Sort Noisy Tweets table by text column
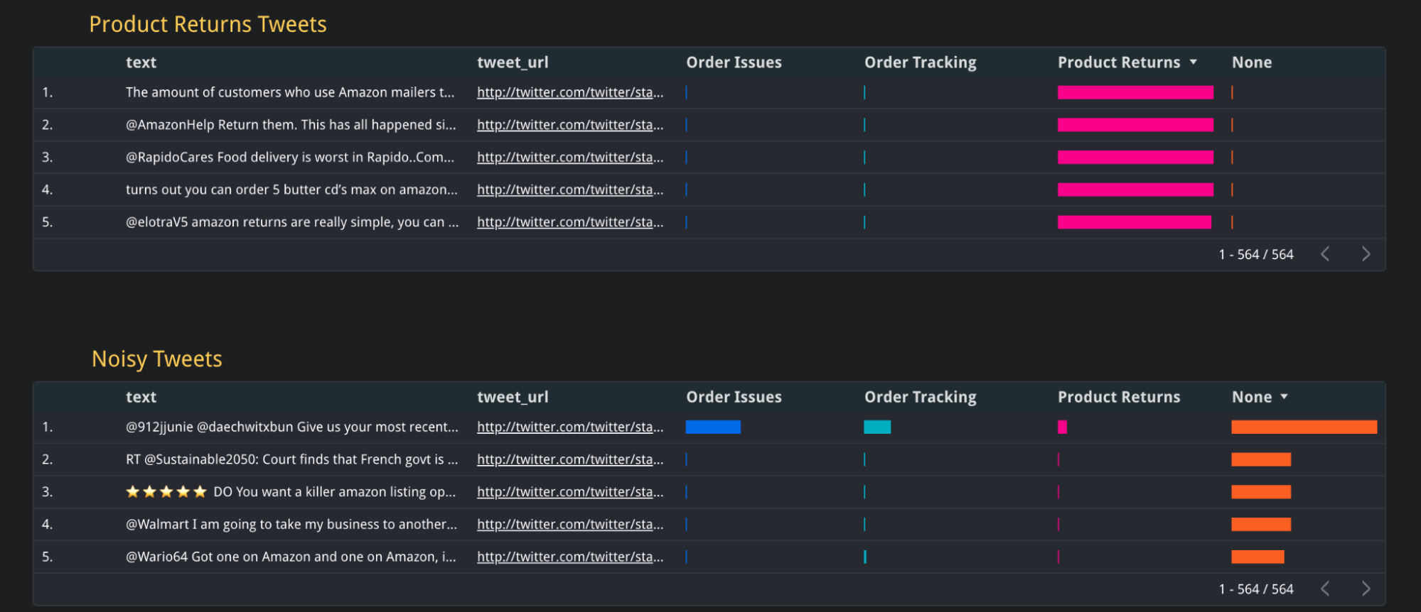This screenshot has height=612, width=1421. coord(141,397)
